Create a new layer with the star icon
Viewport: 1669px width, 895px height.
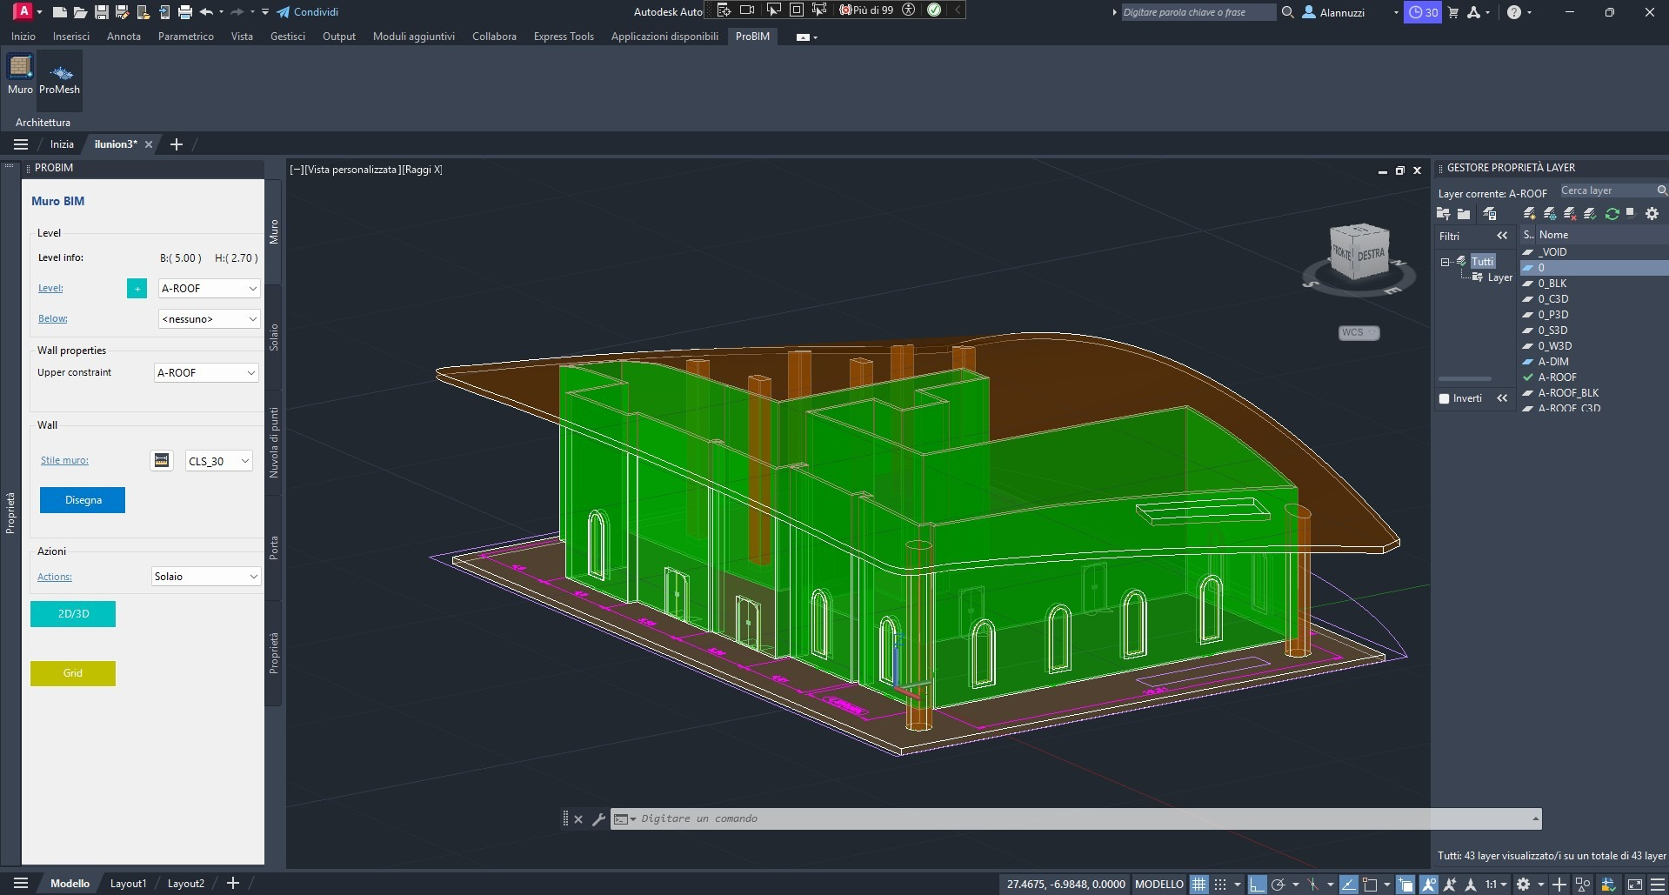[x=1530, y=214]
